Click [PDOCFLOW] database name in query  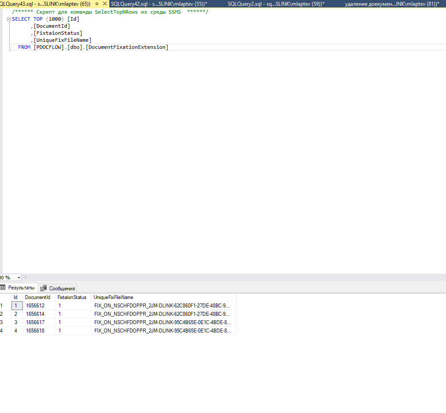49,47
